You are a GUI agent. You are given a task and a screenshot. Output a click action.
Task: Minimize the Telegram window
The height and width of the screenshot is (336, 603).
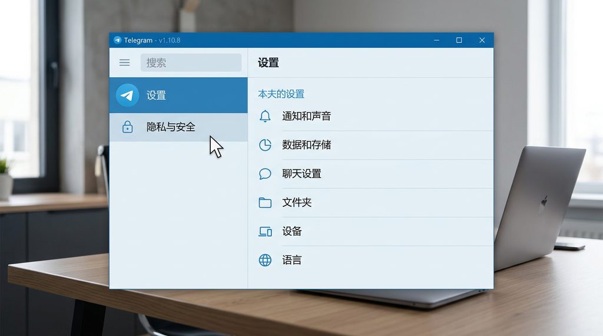pos(436,40)
